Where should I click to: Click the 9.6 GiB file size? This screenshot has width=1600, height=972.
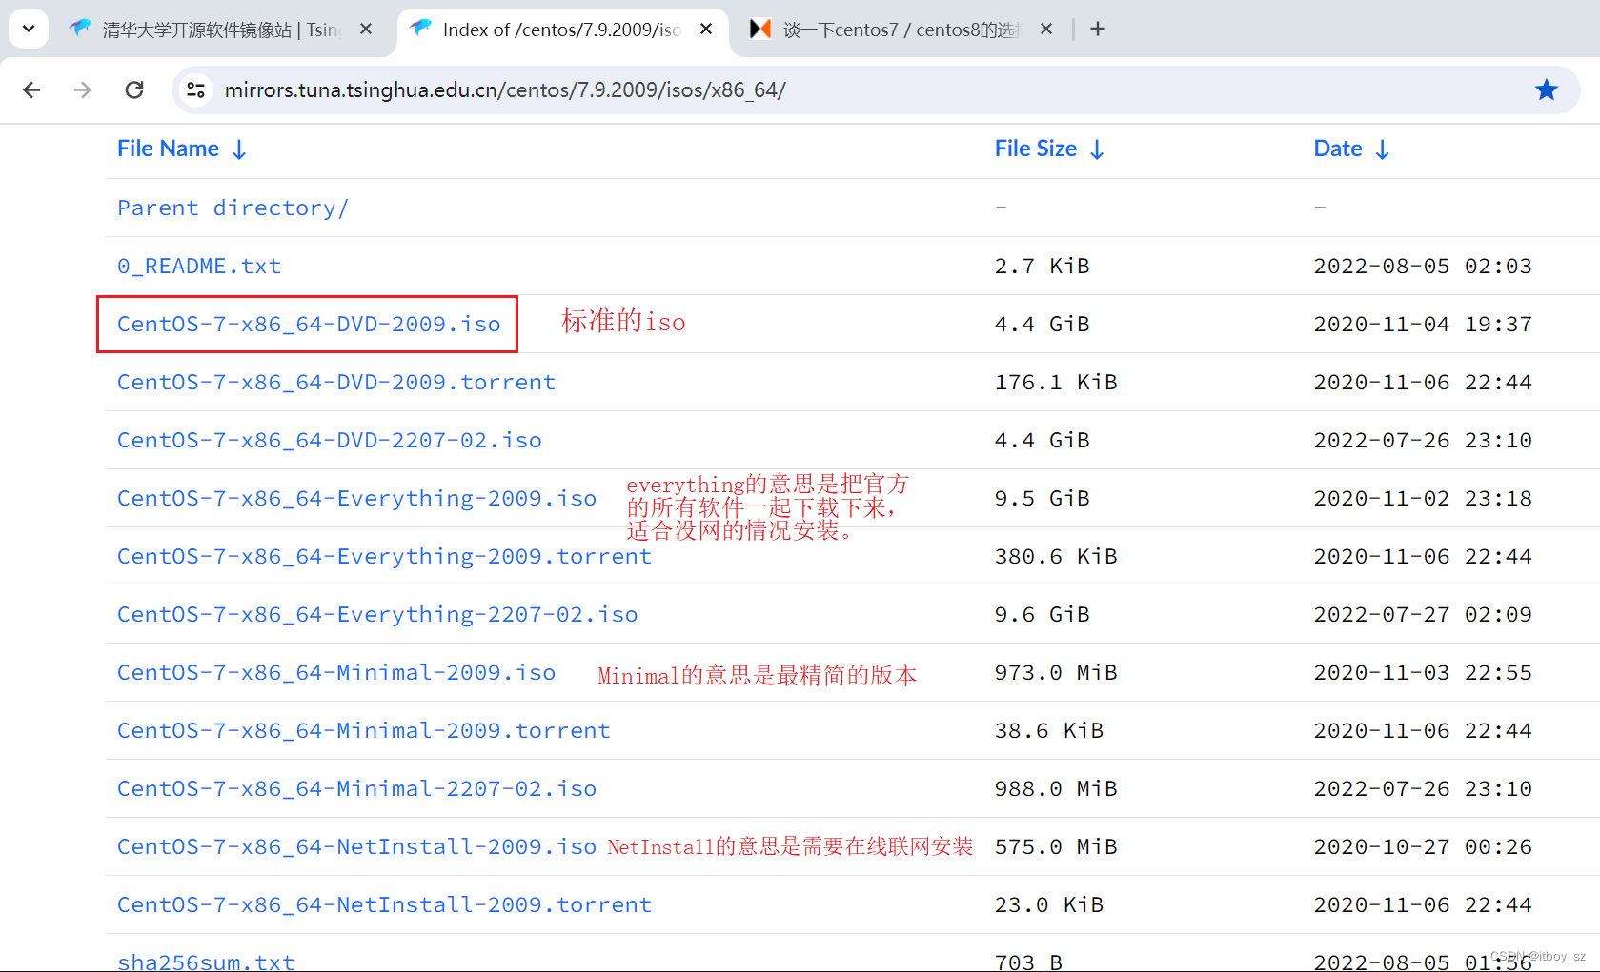pyautogui.click(x=1043, y=614)
